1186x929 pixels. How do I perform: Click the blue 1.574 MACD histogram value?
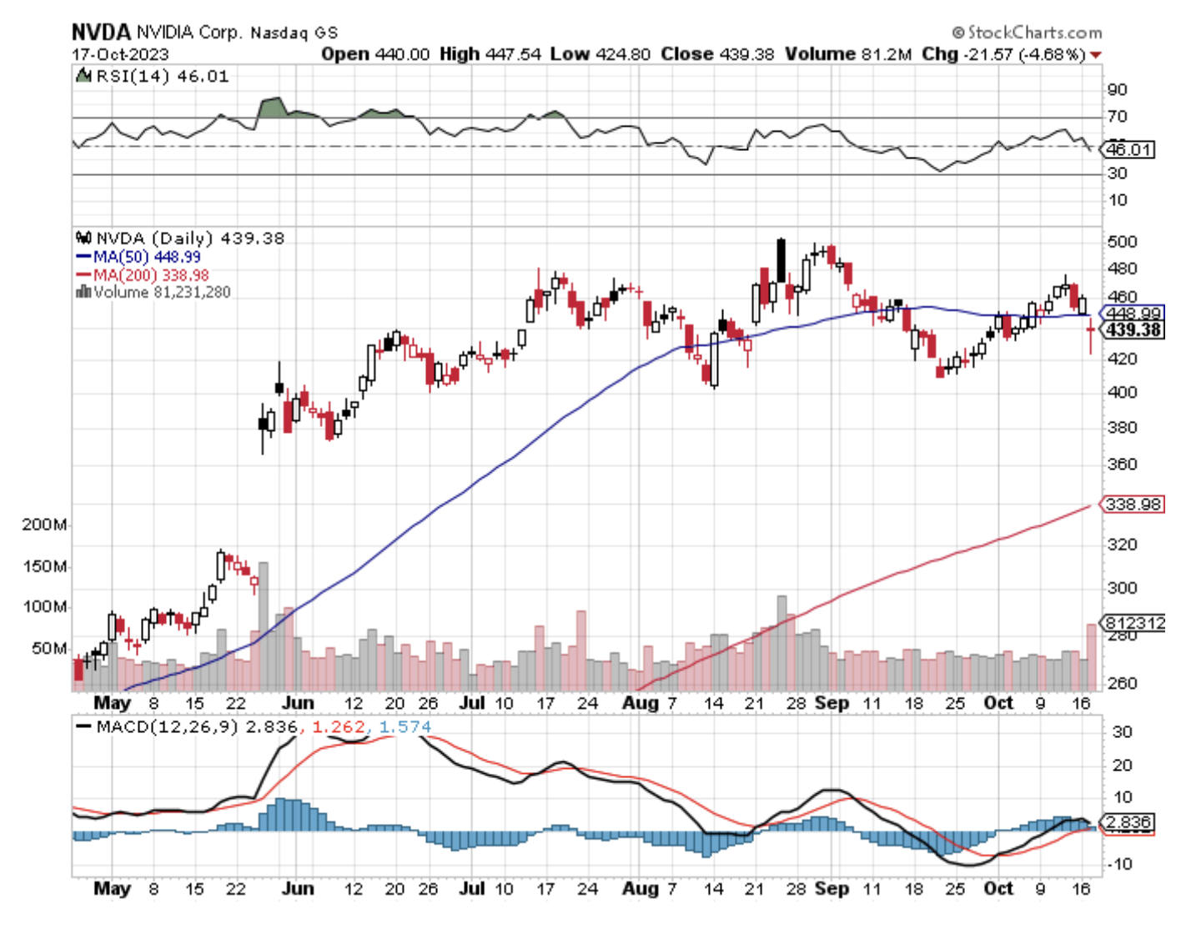[x=405, y=726]
